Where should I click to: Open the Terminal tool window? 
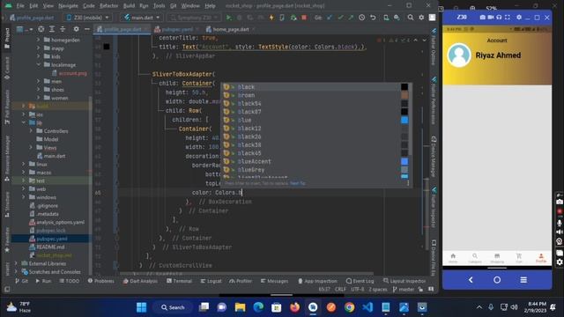tap(179, 281)
